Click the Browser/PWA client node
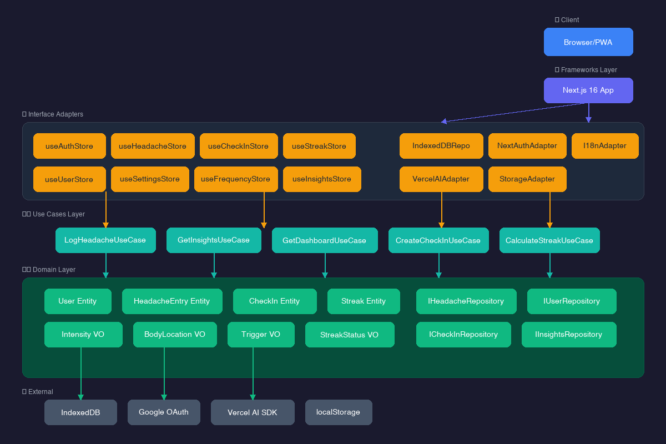This screenshot has height=444, width=666. 588,42
